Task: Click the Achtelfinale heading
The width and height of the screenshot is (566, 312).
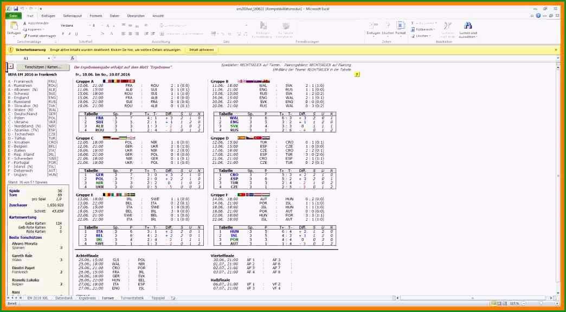Action: (x=87, y=256)
